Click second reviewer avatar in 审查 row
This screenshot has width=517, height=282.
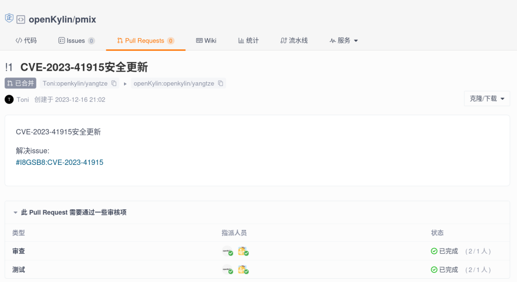tap(243, 251)
